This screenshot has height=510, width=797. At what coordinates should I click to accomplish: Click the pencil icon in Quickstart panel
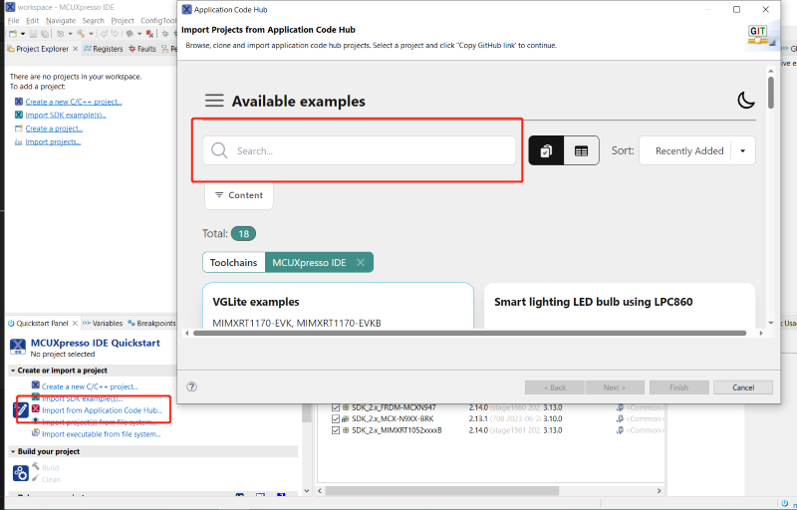click(x=21, y=410)
